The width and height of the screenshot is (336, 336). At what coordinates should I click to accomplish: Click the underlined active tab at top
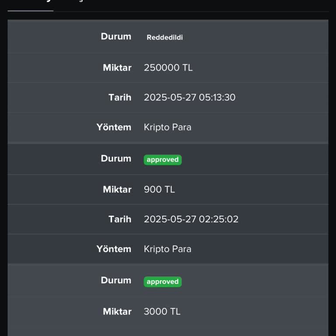click(x=31, y=3)
